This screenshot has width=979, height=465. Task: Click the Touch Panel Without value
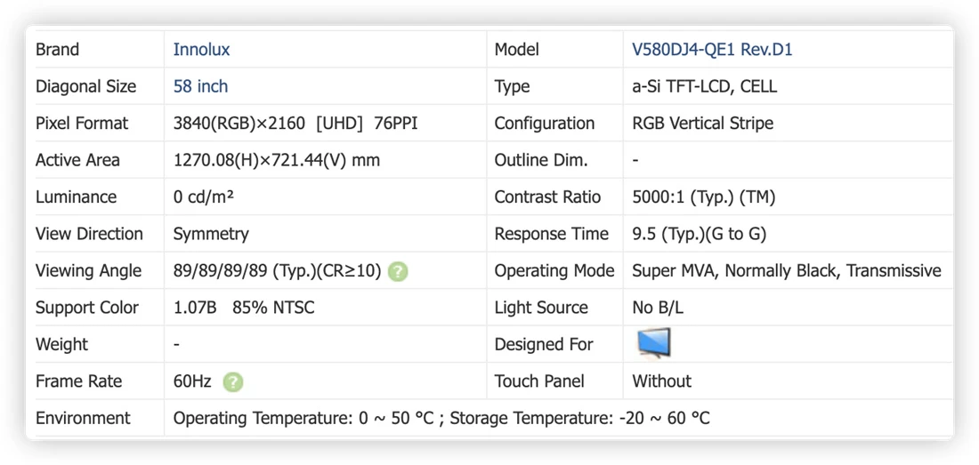click(x=662, y=381)
